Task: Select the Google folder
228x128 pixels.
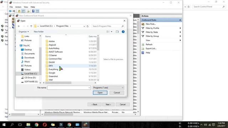Action: (x=52, y=73)
